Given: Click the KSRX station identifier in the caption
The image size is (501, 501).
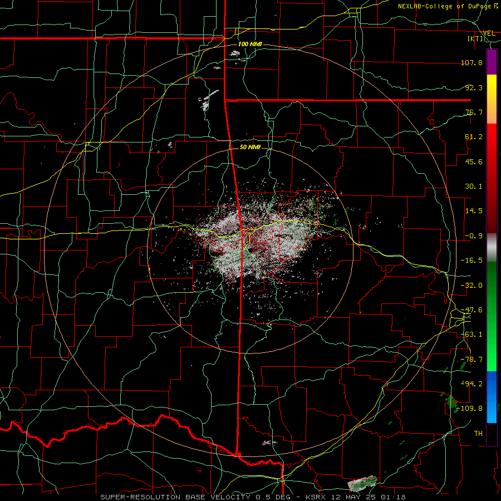Looking at the screenshot, I should [316, 497].
